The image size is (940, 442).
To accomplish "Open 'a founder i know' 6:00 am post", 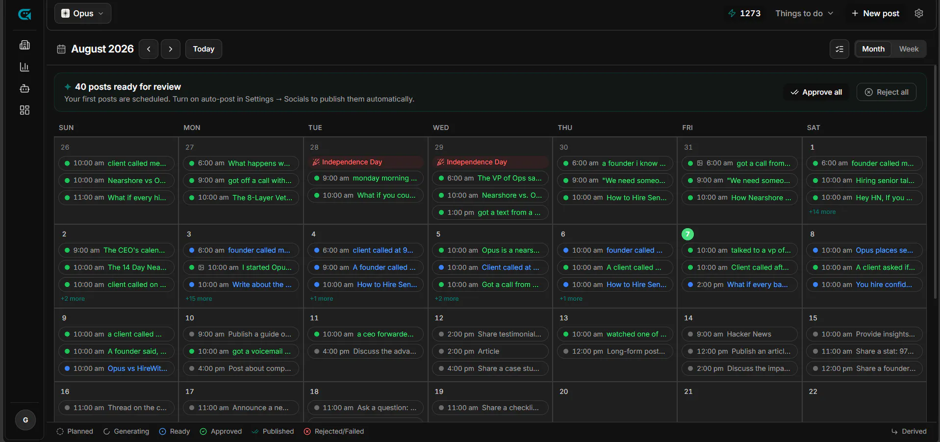I will click(x=615, y=163).
